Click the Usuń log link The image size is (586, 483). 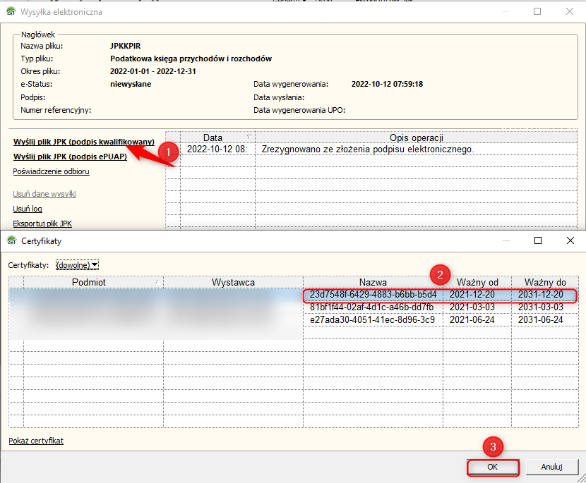point(28,209)
